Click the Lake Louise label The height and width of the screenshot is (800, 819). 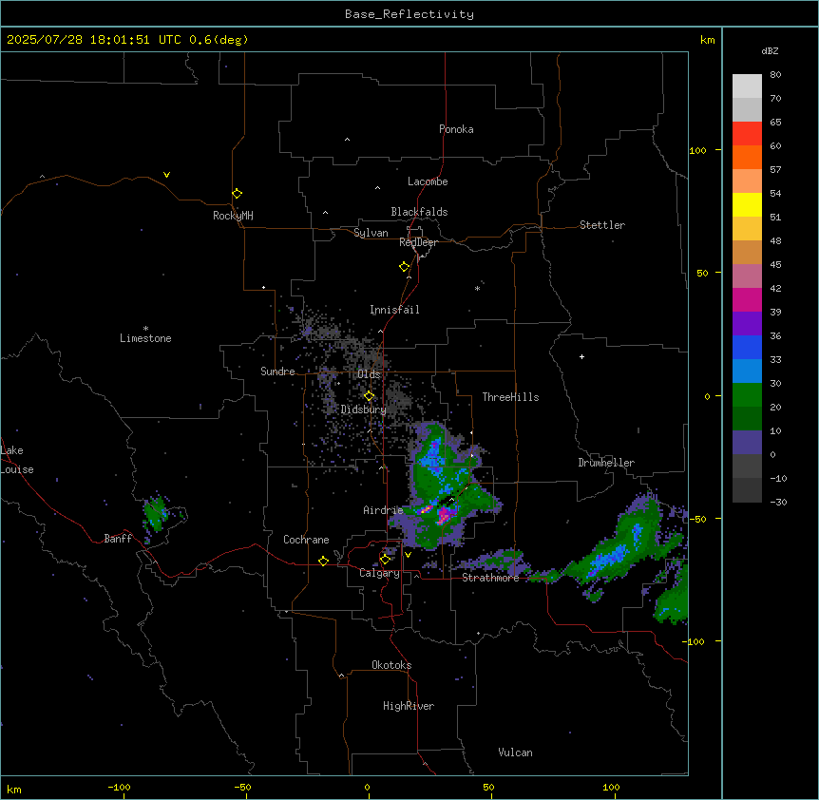click(17, 460)
